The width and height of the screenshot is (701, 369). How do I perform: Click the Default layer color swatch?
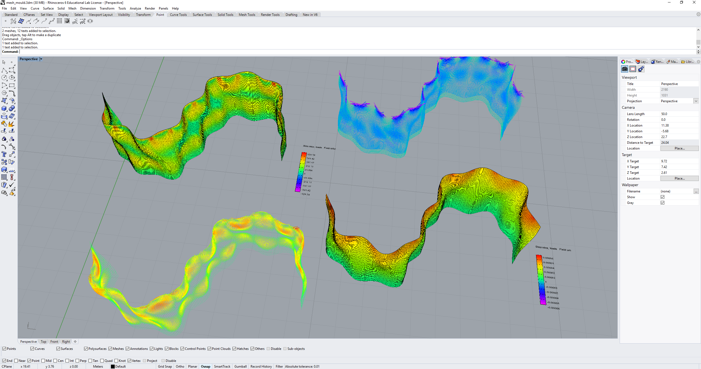pos(113,367)
